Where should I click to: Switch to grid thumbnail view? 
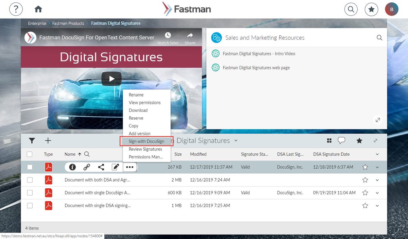coord(329,140)
